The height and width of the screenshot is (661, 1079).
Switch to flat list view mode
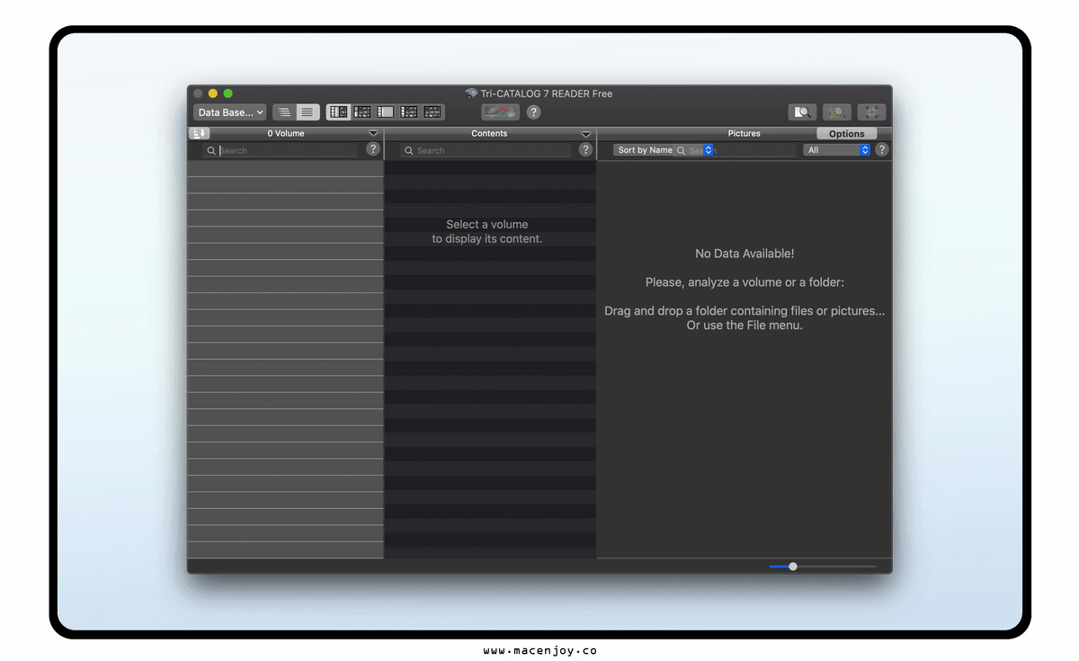click(x=308, y=112)
